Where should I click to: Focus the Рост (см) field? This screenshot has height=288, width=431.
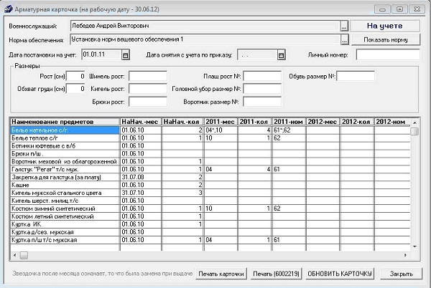[x=77, y=76]
